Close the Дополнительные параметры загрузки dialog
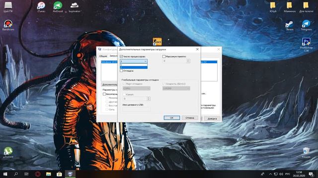 pyautogui.click(x=197, y=49)
